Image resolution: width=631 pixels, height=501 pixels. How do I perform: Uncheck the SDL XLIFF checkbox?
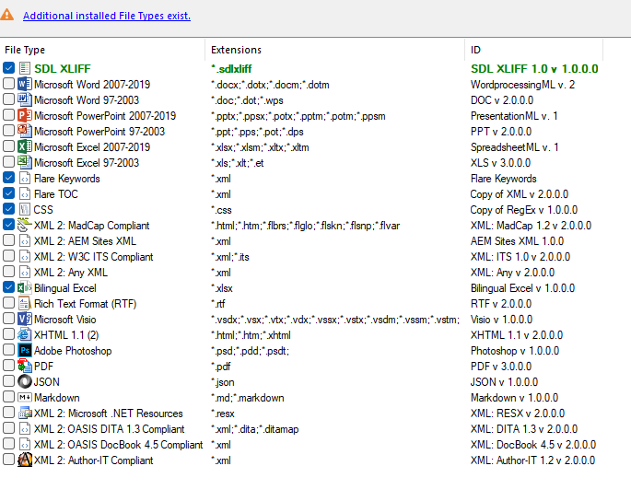(x=8, y=68)
